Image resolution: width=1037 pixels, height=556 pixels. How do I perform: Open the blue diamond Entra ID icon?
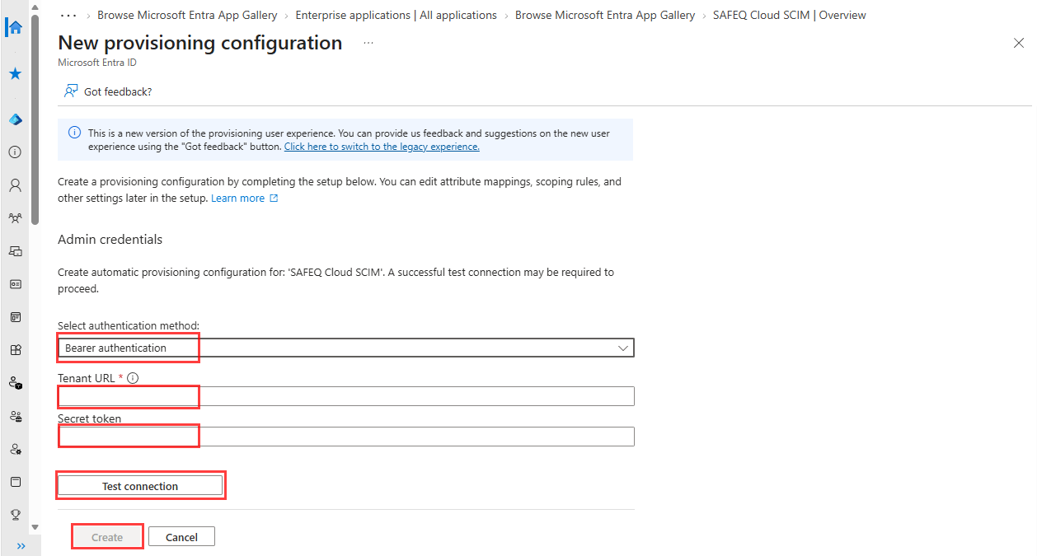pyautogui.click(x=15, y=119)
